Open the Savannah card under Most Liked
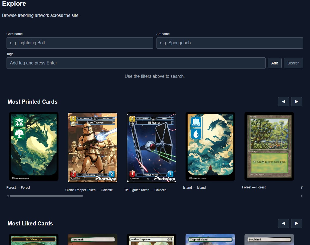310x245 pixels. coord(92,239)
